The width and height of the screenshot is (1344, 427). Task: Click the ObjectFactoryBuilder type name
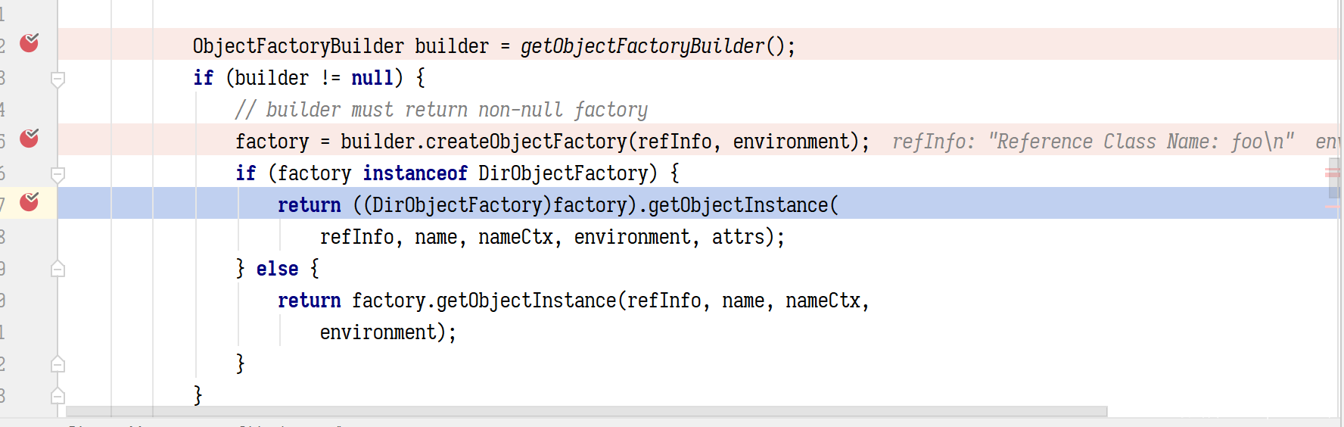click(298, 46)
